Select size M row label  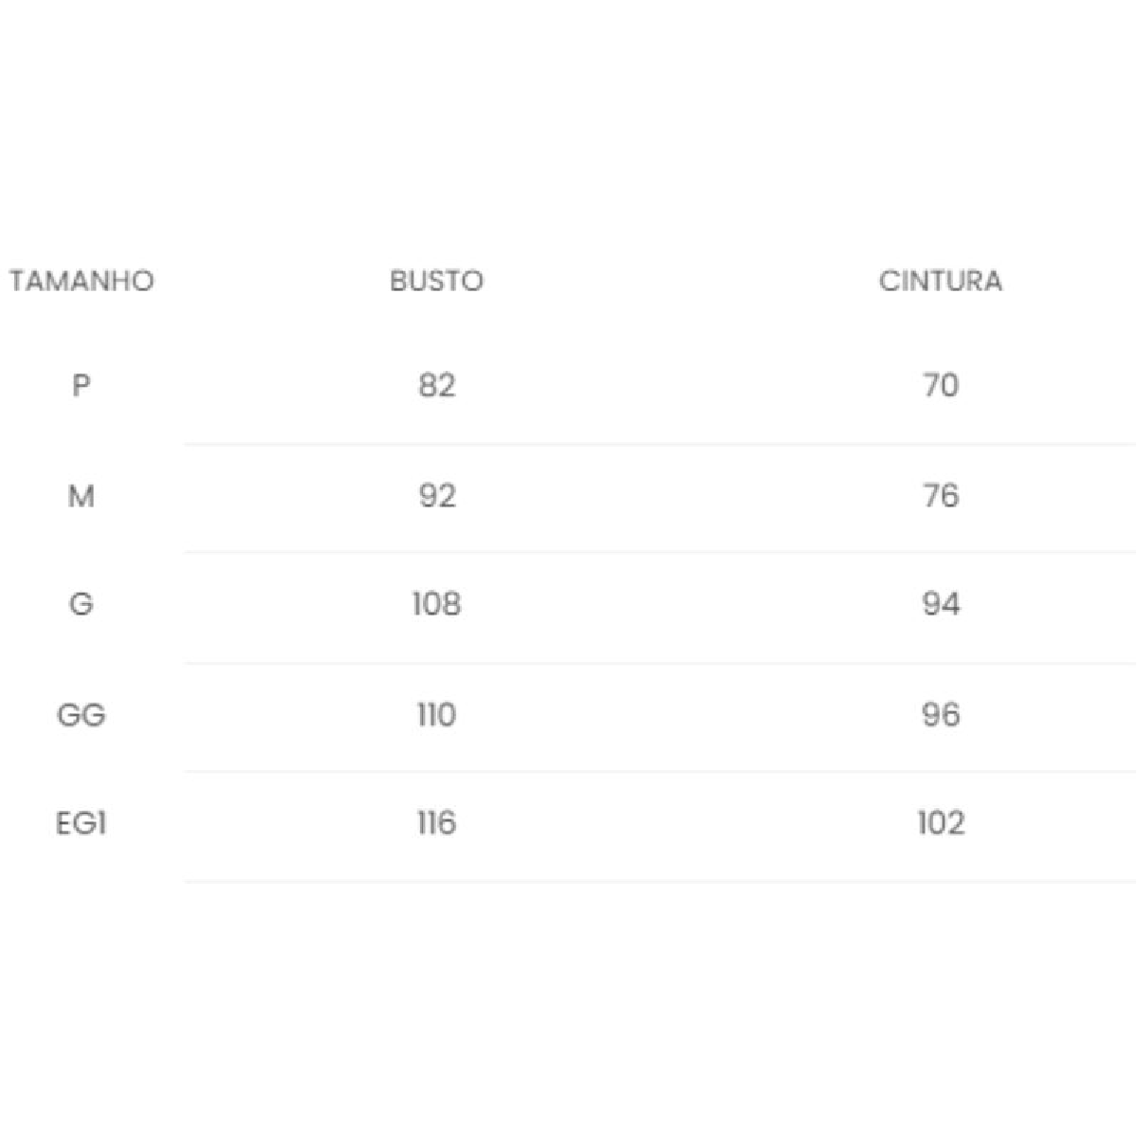[82, 495]
